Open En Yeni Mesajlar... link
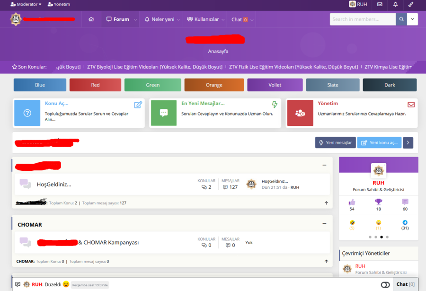The height and width of the screenshot is (291, 426). tap(203, 103)
